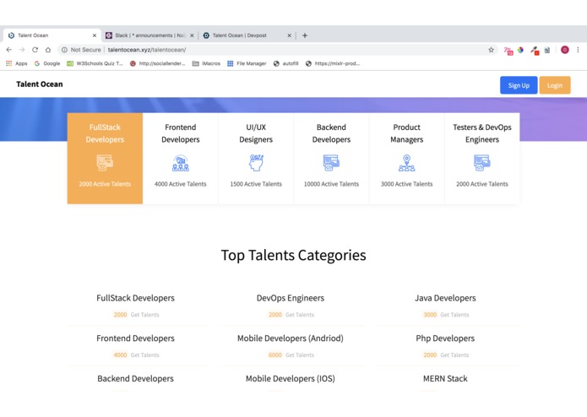Select the UI/UX Designers card title

click(256, 133)
